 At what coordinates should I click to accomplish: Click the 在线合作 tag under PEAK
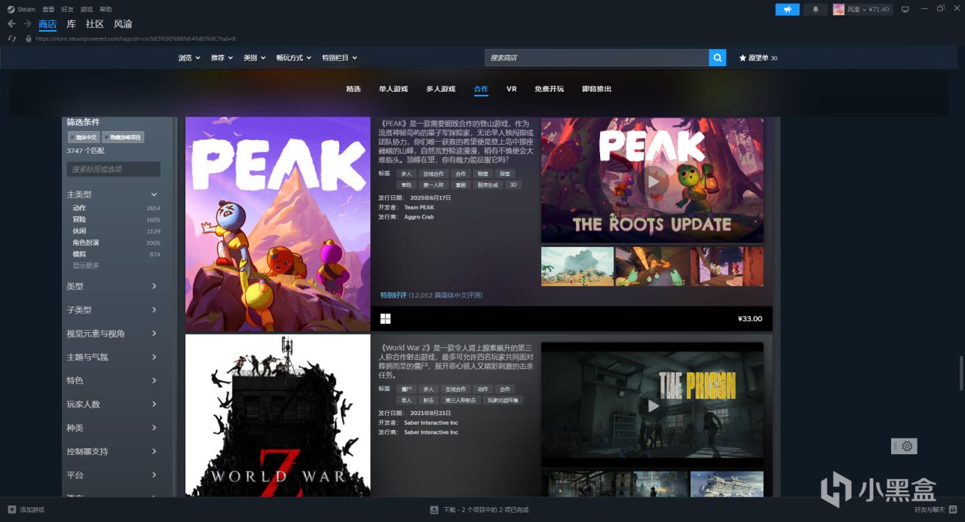434,173
